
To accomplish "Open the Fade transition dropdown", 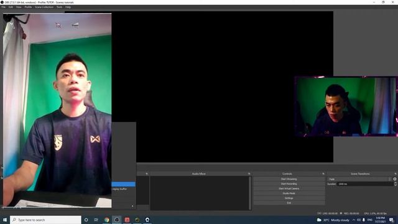I will [x=359, y=179].
